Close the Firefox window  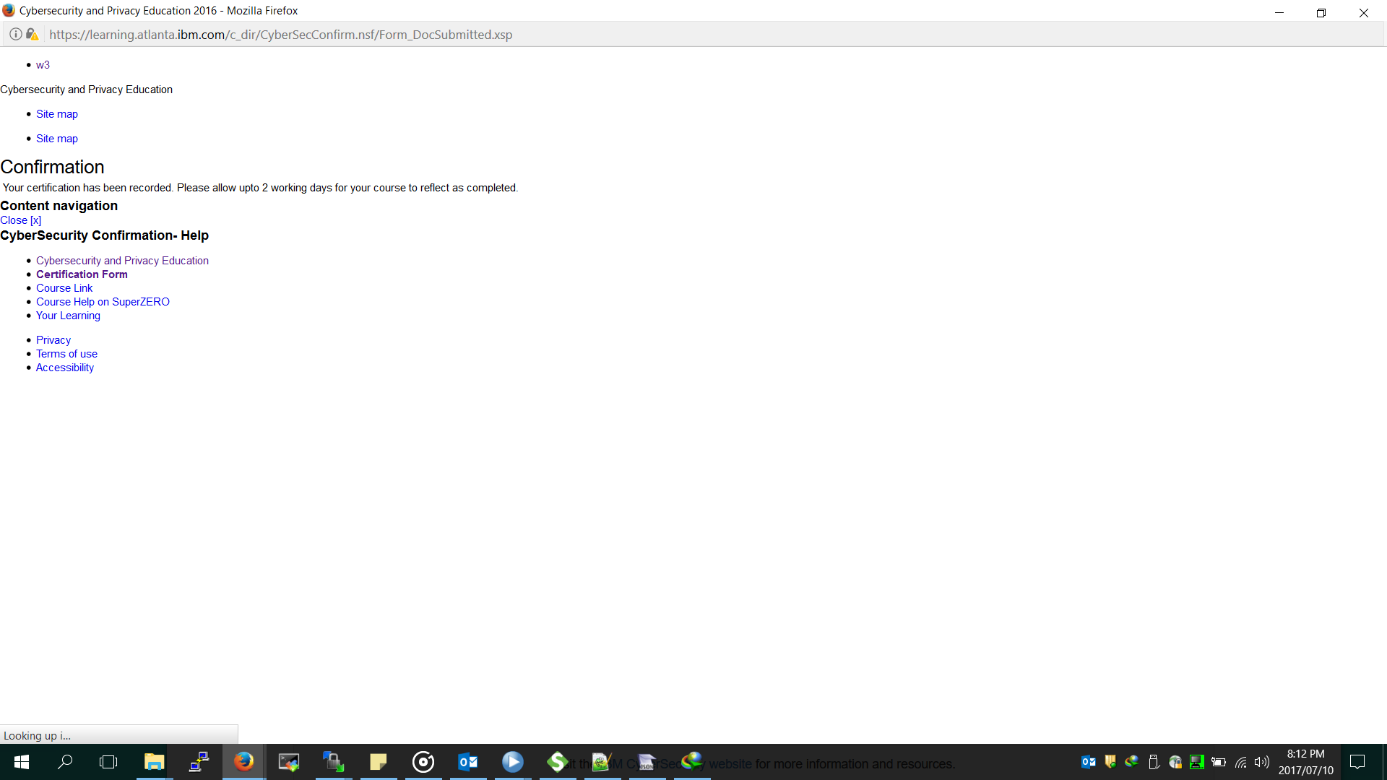tap(1364, 12)
